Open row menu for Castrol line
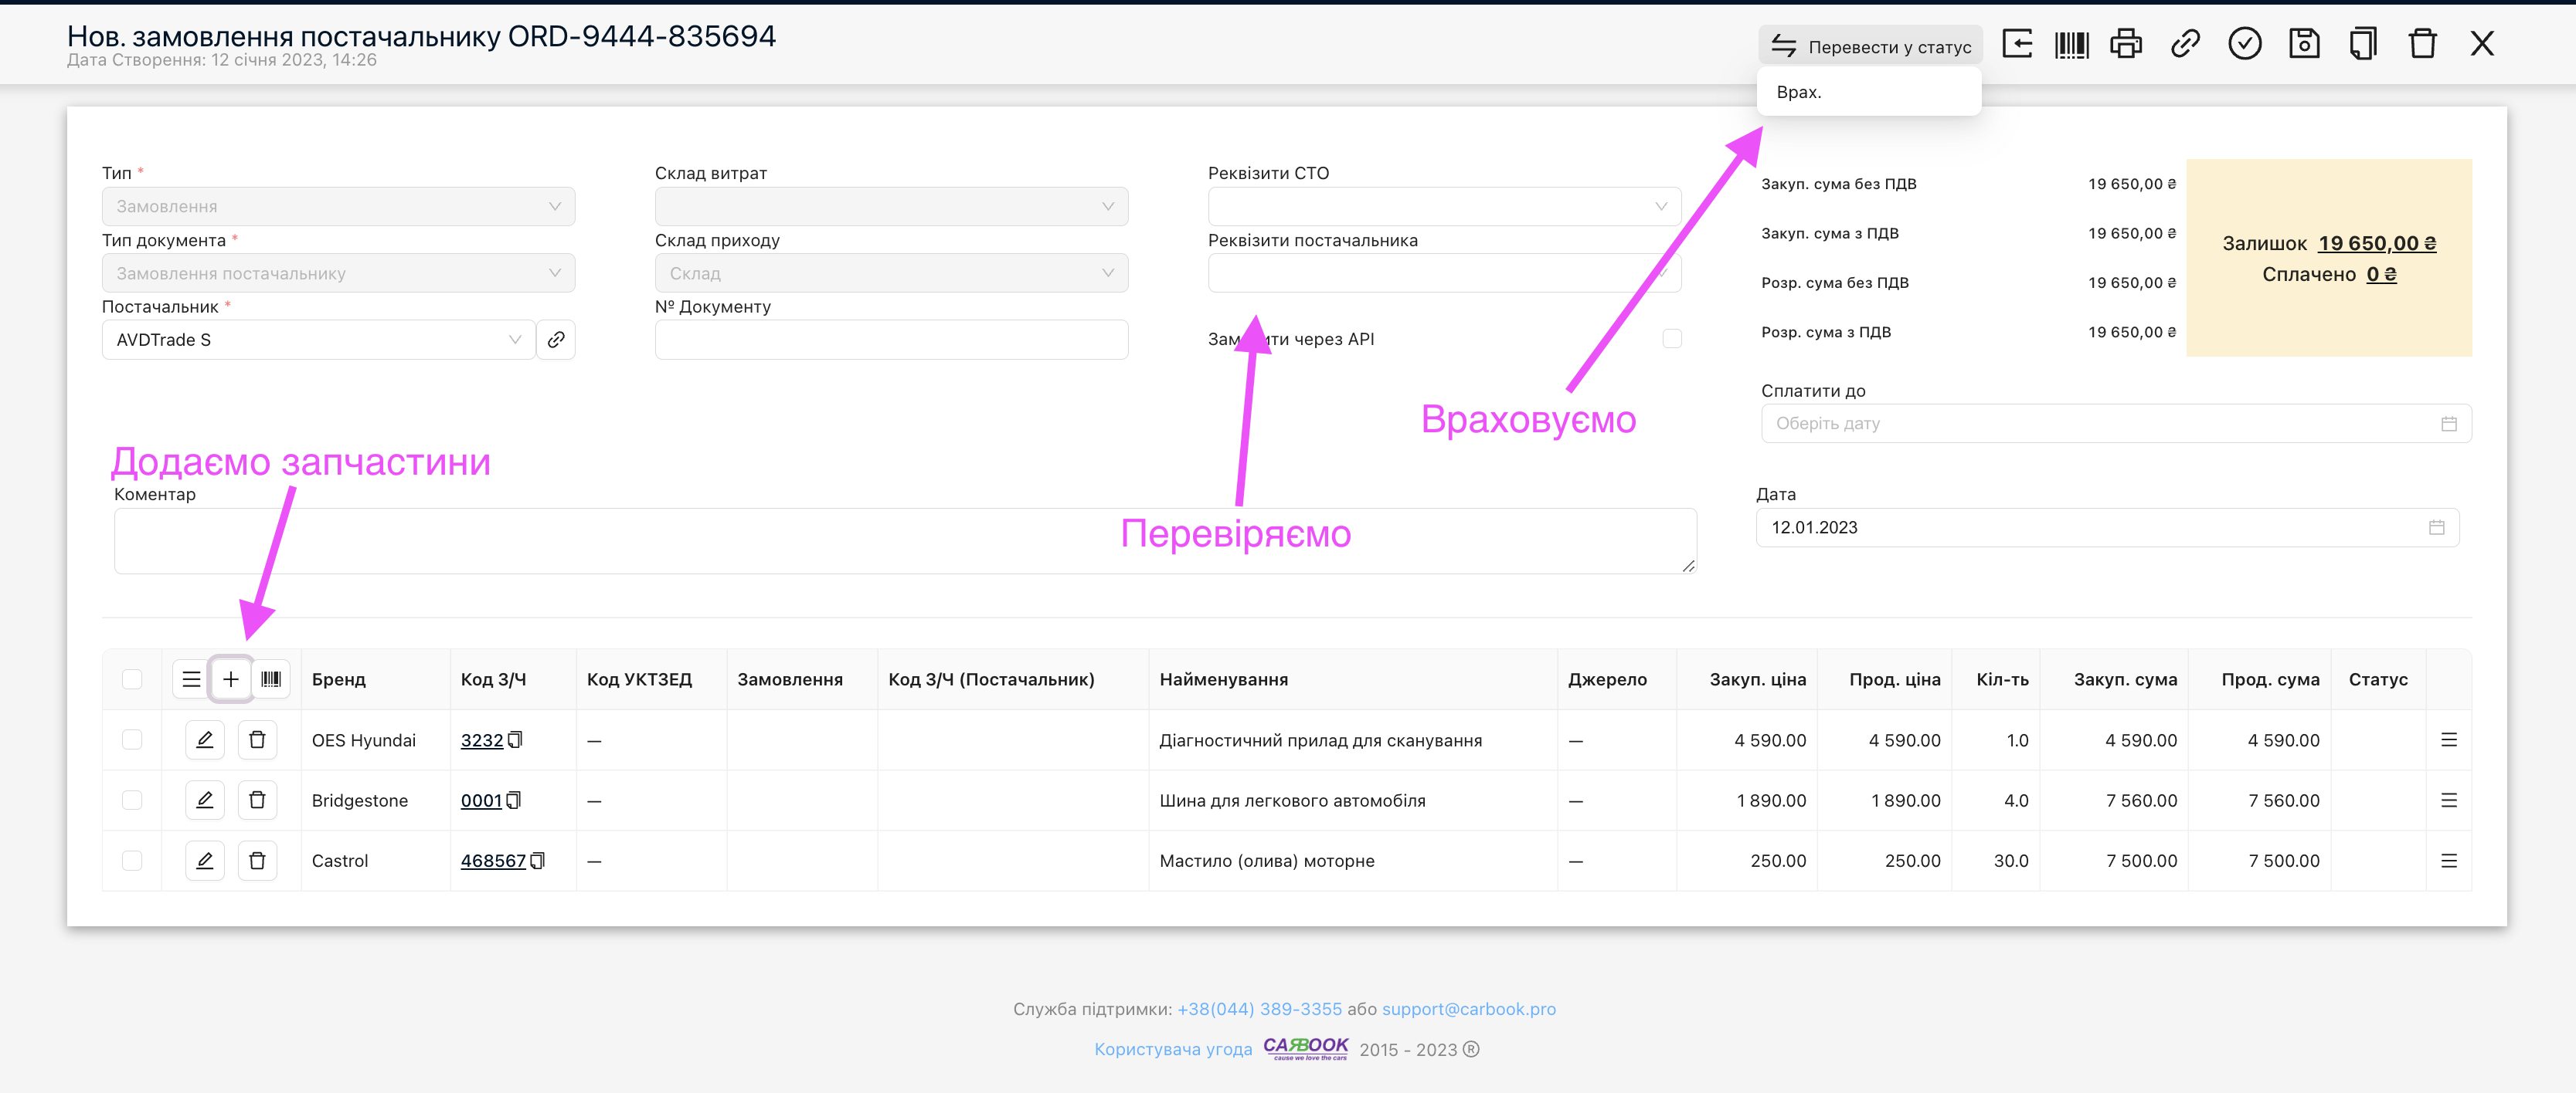Screen dimensions: 2576x1093 [x=2448, y=860]
